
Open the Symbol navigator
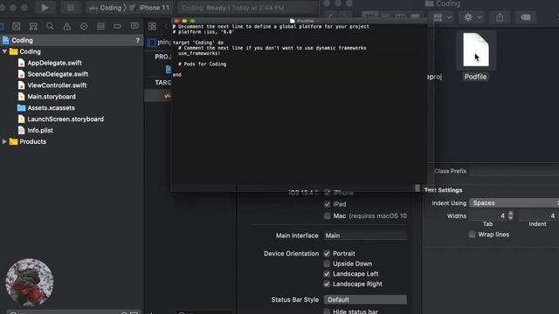tap(33, 26)
